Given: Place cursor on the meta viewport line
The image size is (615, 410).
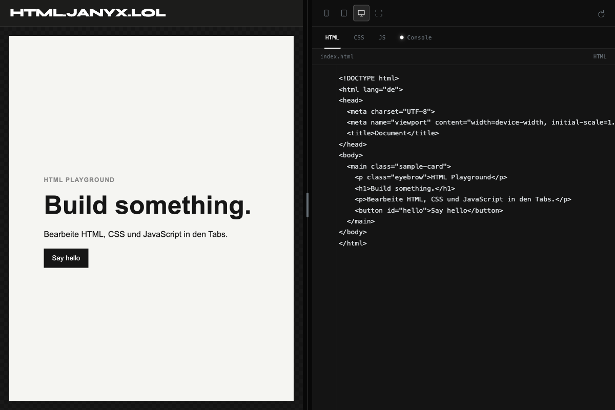Looking at the screenshot, I should point(480,122).
